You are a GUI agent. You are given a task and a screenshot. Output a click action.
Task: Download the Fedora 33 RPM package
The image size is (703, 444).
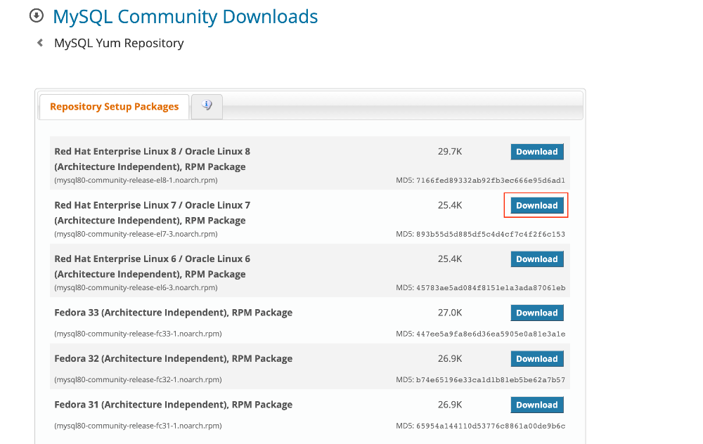536,313
